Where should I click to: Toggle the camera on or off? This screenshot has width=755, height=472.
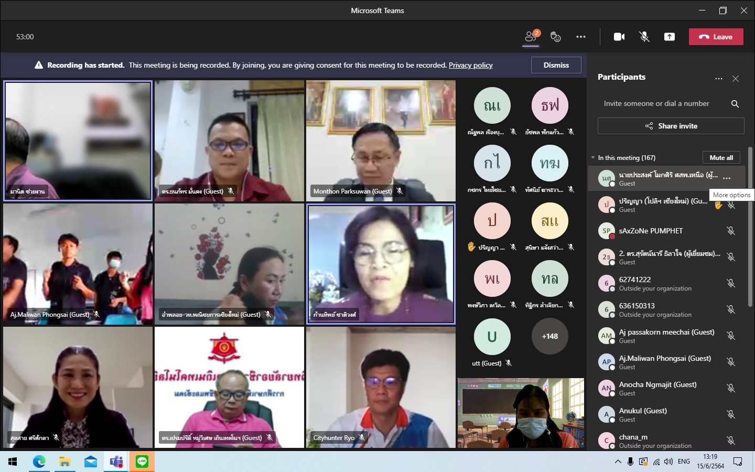(x=619, y=37)
